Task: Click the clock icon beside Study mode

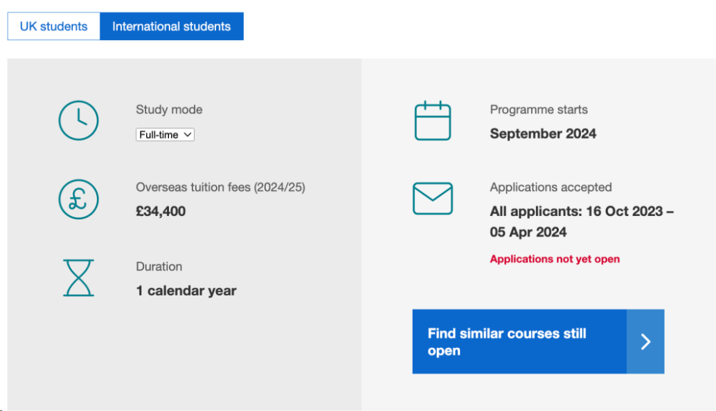Action: (x=78, y=121)
